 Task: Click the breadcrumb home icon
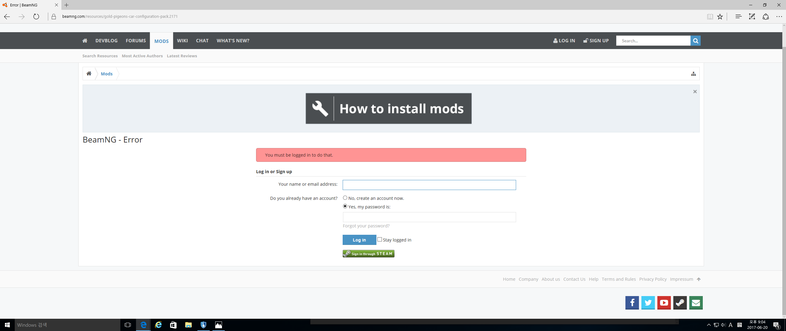pyautogui.click(x=89, y=74)
